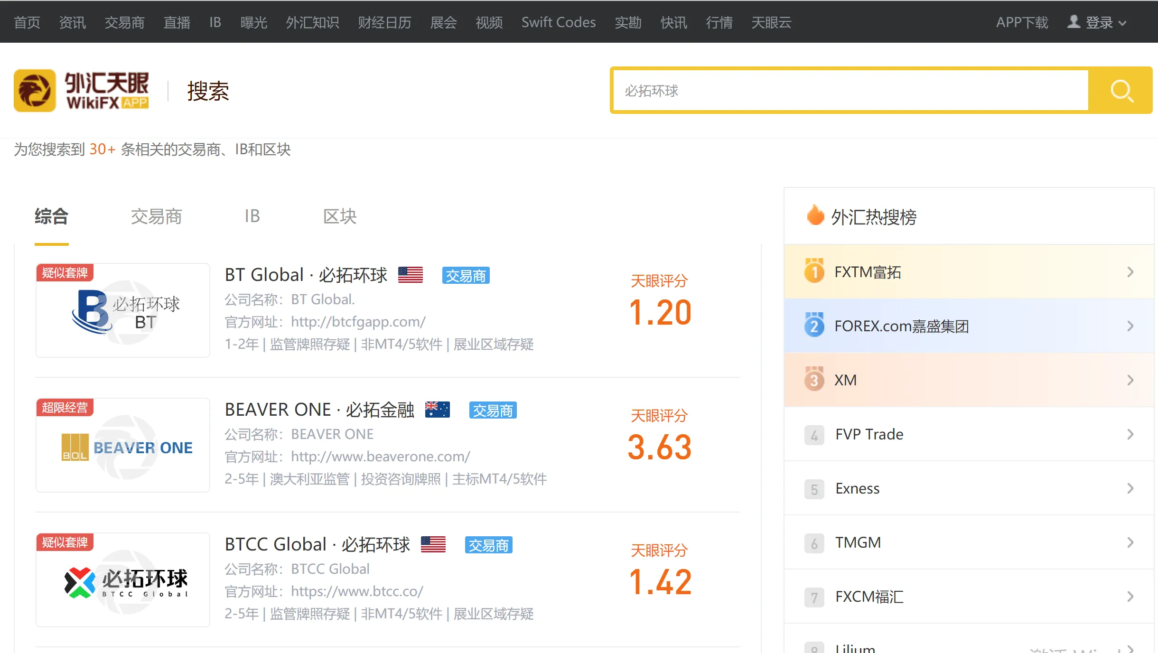Visit https://www.btcc.co/ official site link
Viewport: 1158px width, 653px height.
[357, 591]
